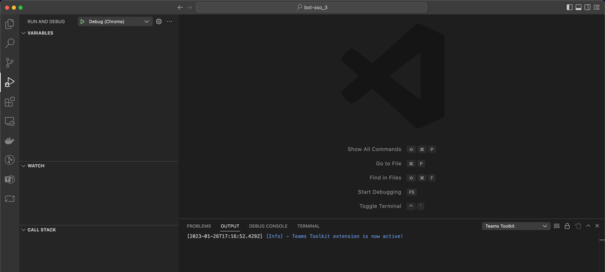Image resolution: width=605 pixels, height=272 pixels.
Task: Click the Start Debugging label
Action: click(x=380, y=192)
